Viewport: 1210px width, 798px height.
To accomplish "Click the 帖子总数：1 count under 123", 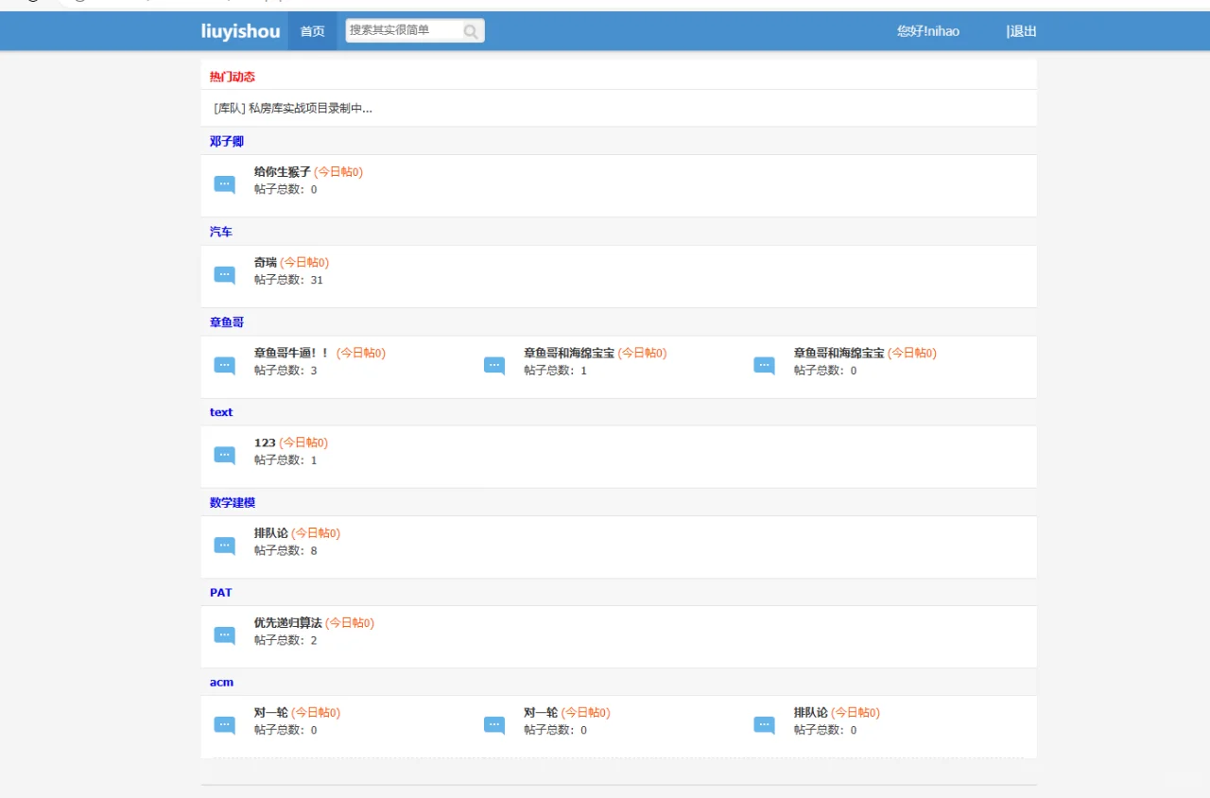I will (x=285, y=460).
